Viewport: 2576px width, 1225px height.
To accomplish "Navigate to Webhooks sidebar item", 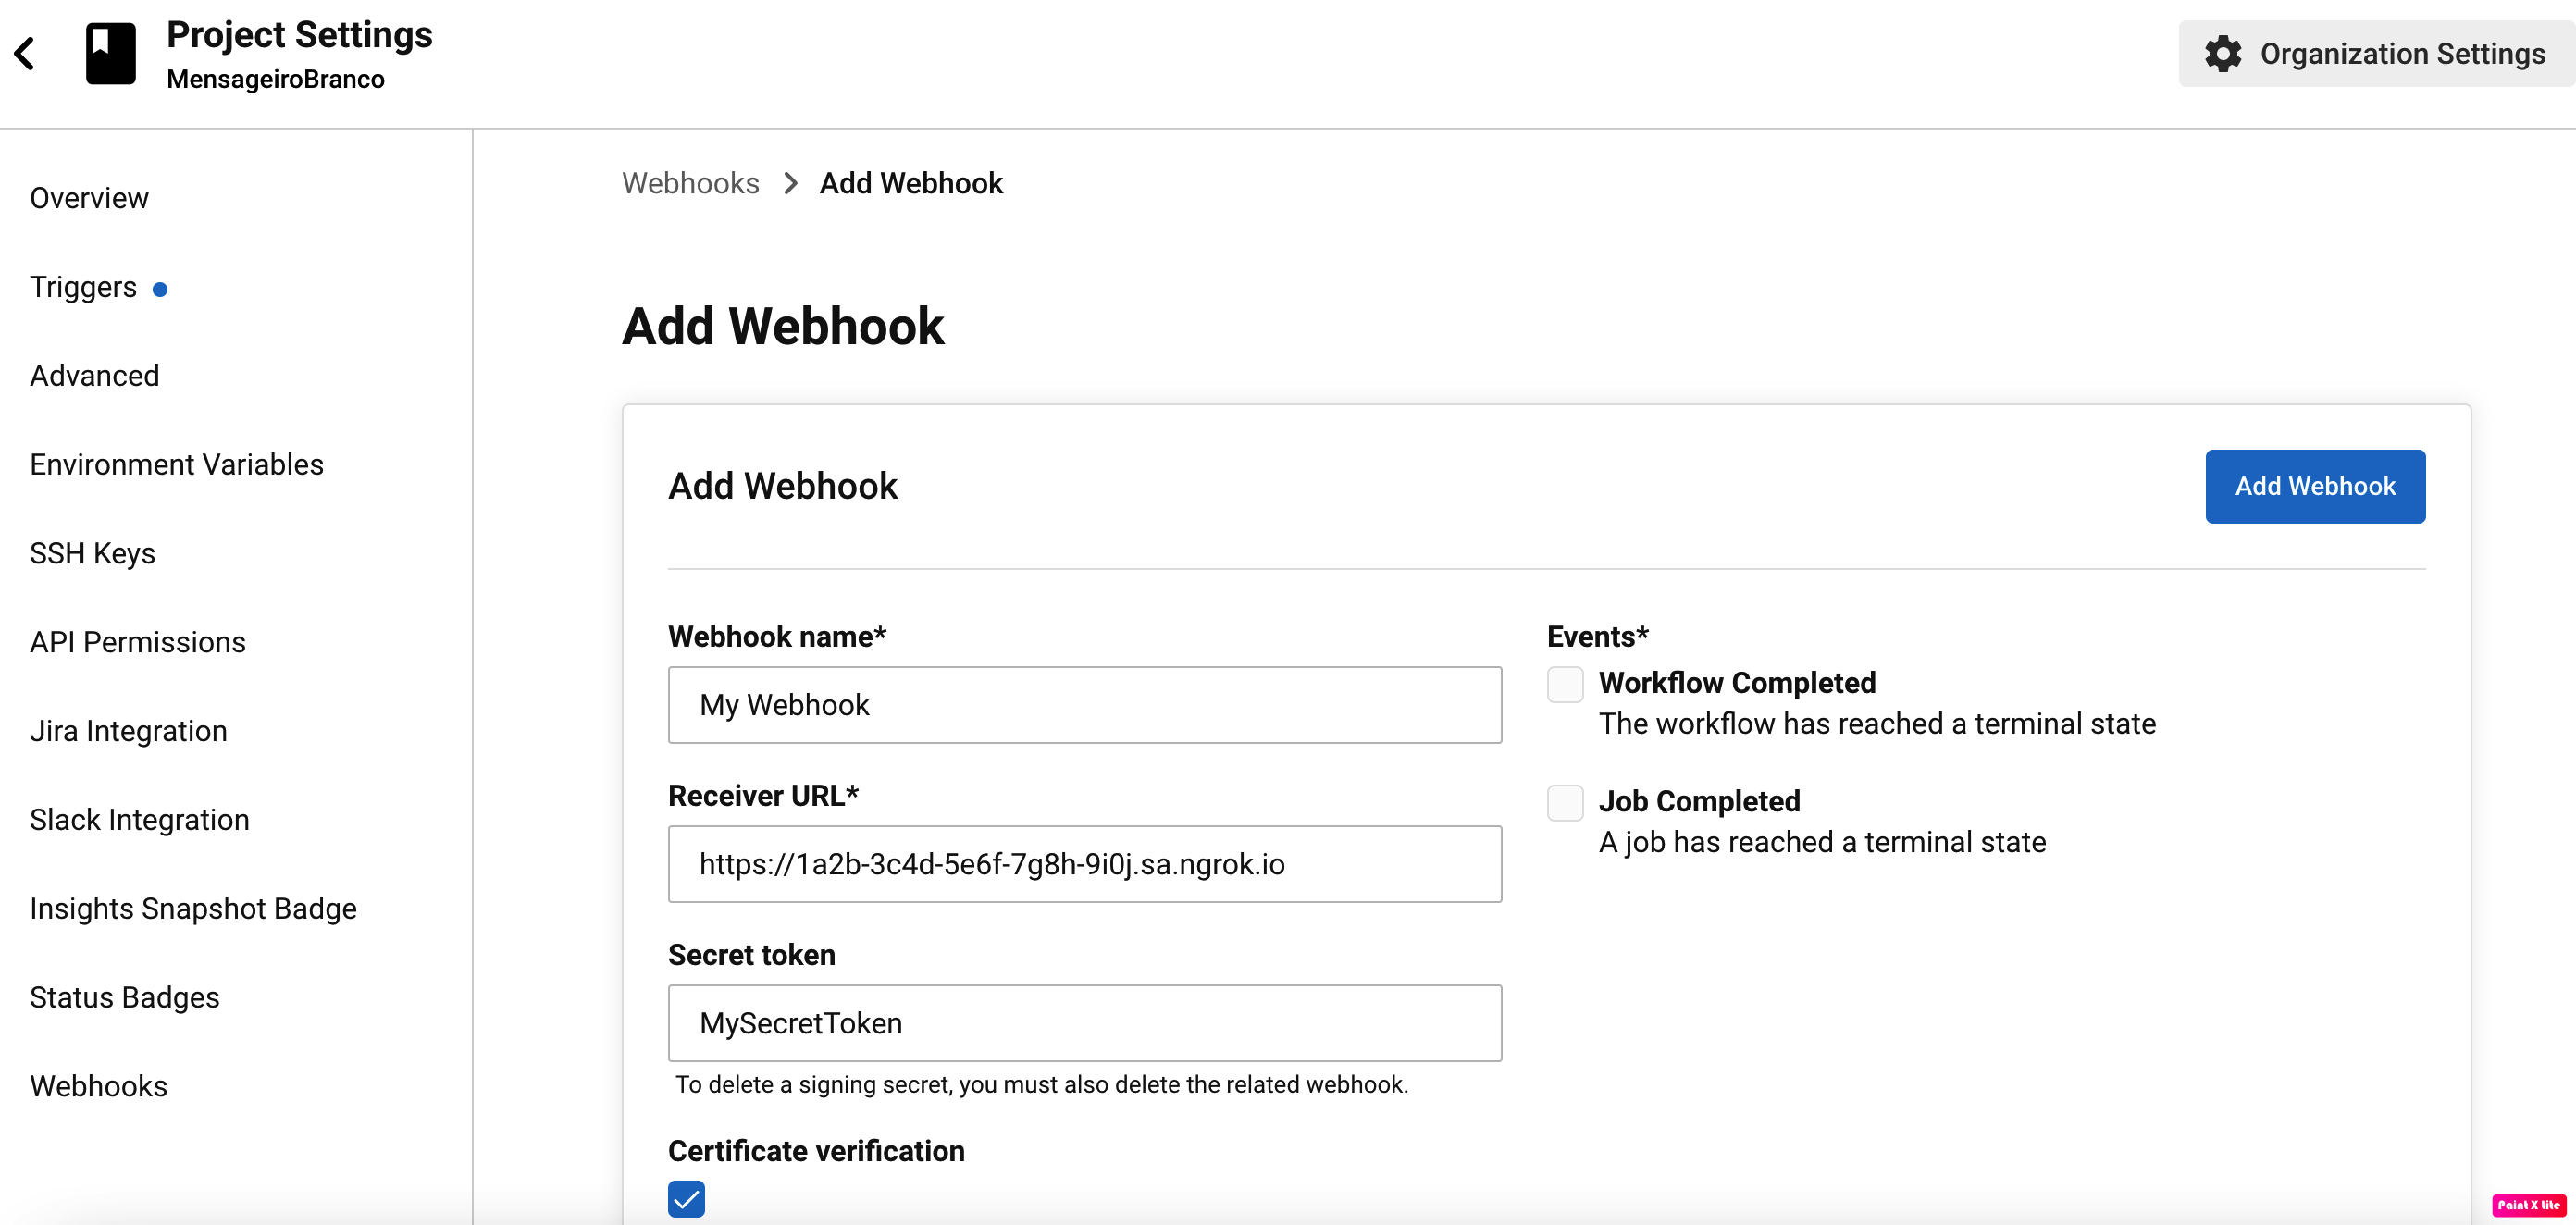I will pyautogui.click(x=97, y=1085).
